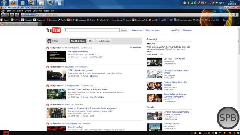Click the Steam system tray icon
This screenshot has width=240, height=135.
click(199, 3)
